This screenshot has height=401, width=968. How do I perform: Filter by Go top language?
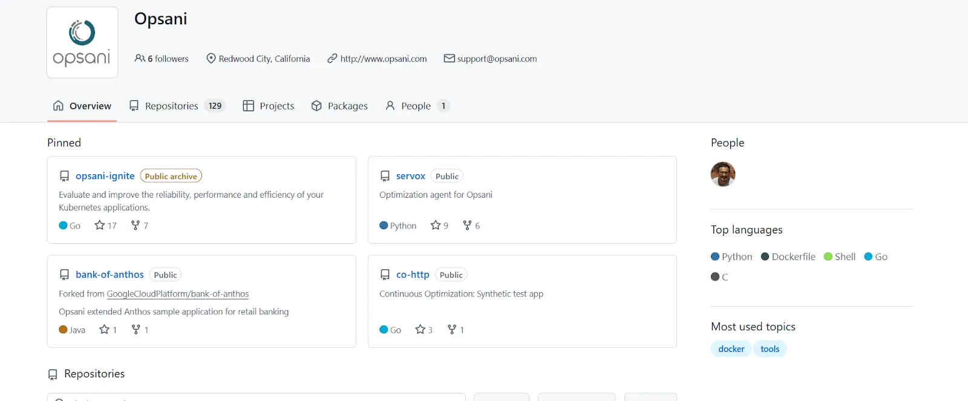pos(876,256)
